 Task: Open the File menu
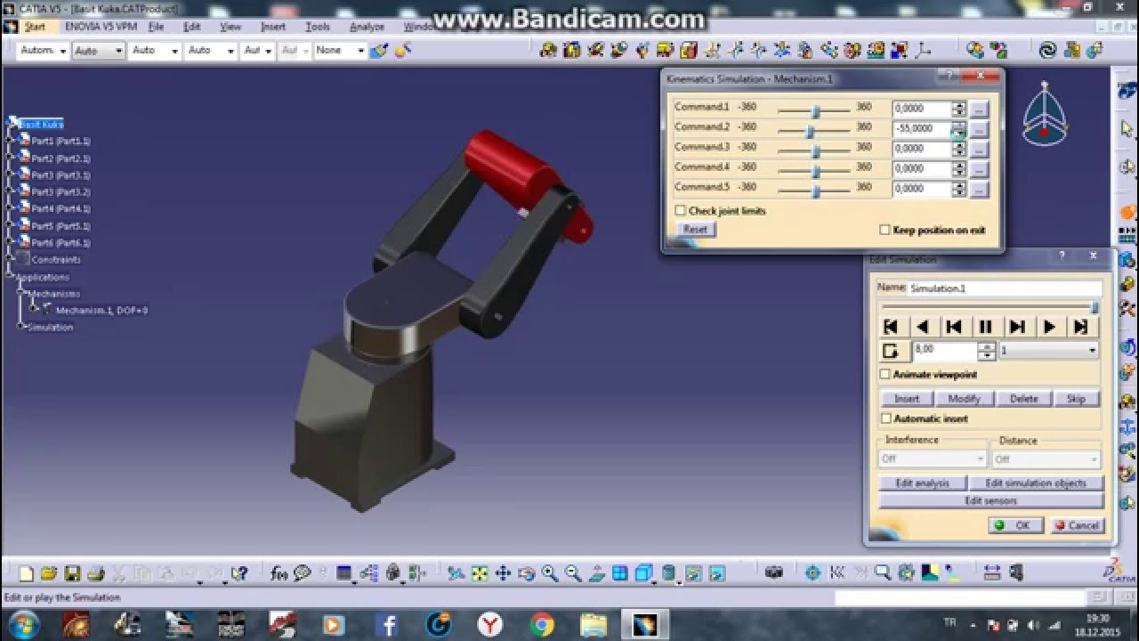click(x=156, y=27)
